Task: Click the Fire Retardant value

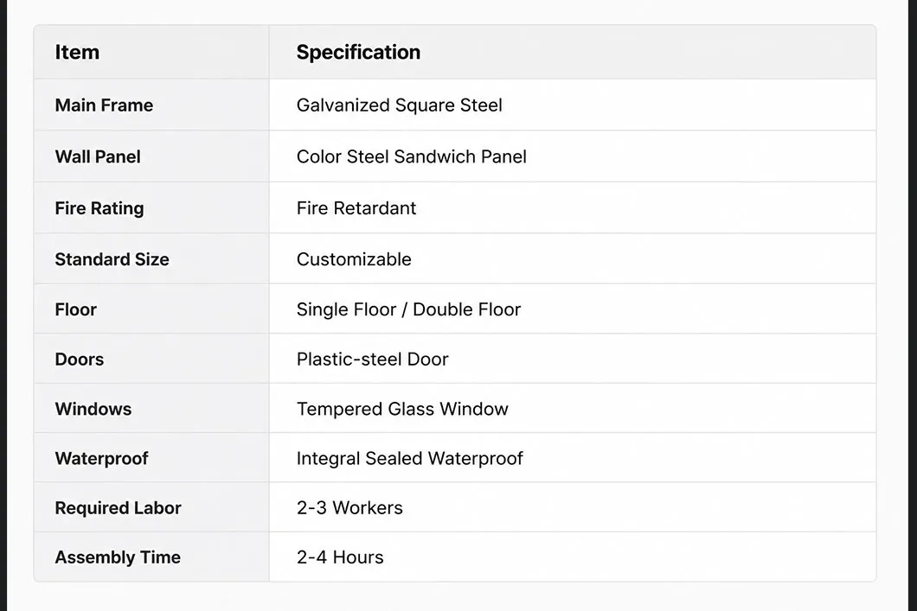Action: point(356,208)
